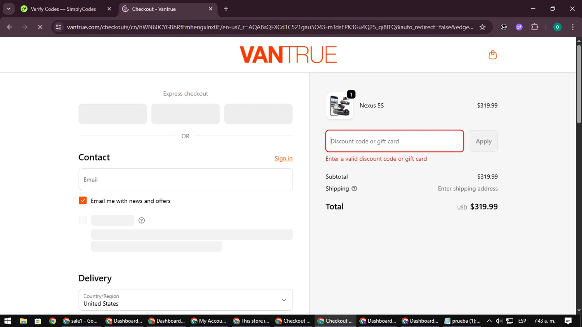Open the browser extensions puzzle icon

coord(535,27)
